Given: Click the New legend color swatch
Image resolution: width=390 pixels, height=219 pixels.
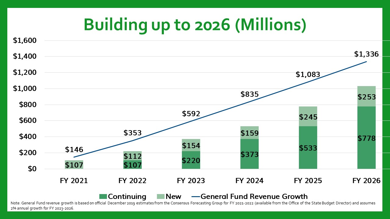Looking at the screenshot, I should pyautogui.click(x=160, y=196).
